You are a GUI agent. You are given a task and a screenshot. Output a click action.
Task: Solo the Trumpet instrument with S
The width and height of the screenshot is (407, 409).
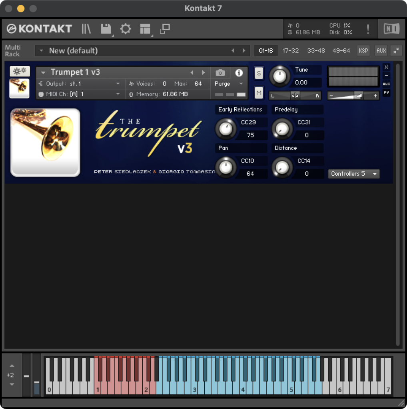(x=259, y=73)
